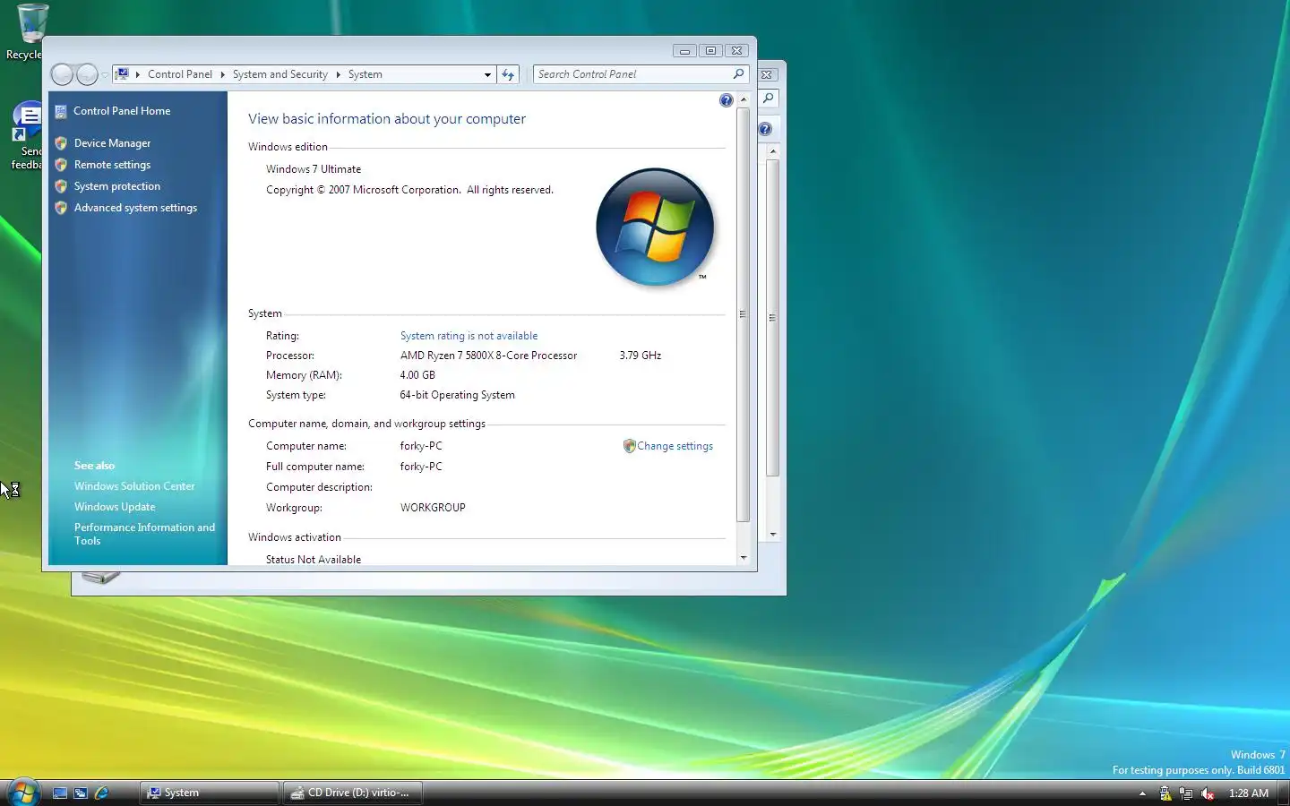Open Device Manager from the sidebar
This screenshot has width=1290, height=806.
click(x=112, y=143)
